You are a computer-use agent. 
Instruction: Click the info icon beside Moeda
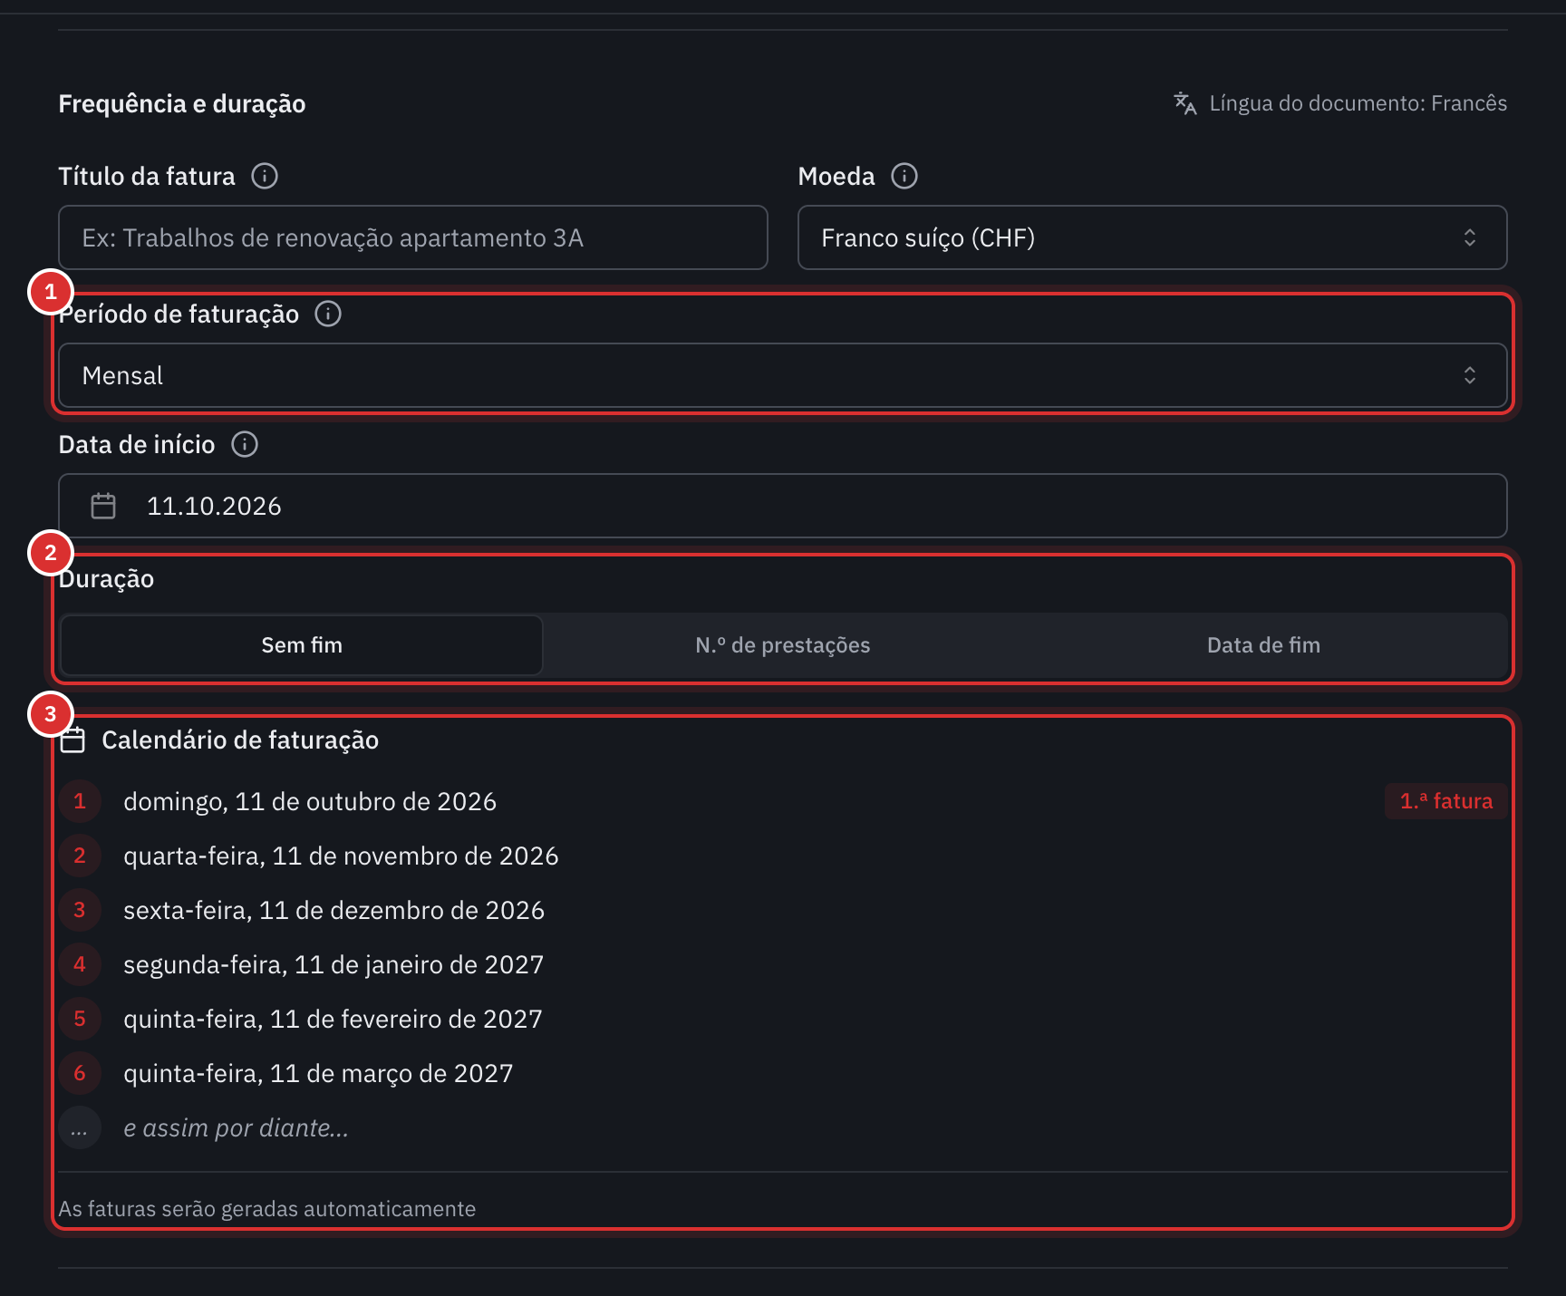coord(904,176)
